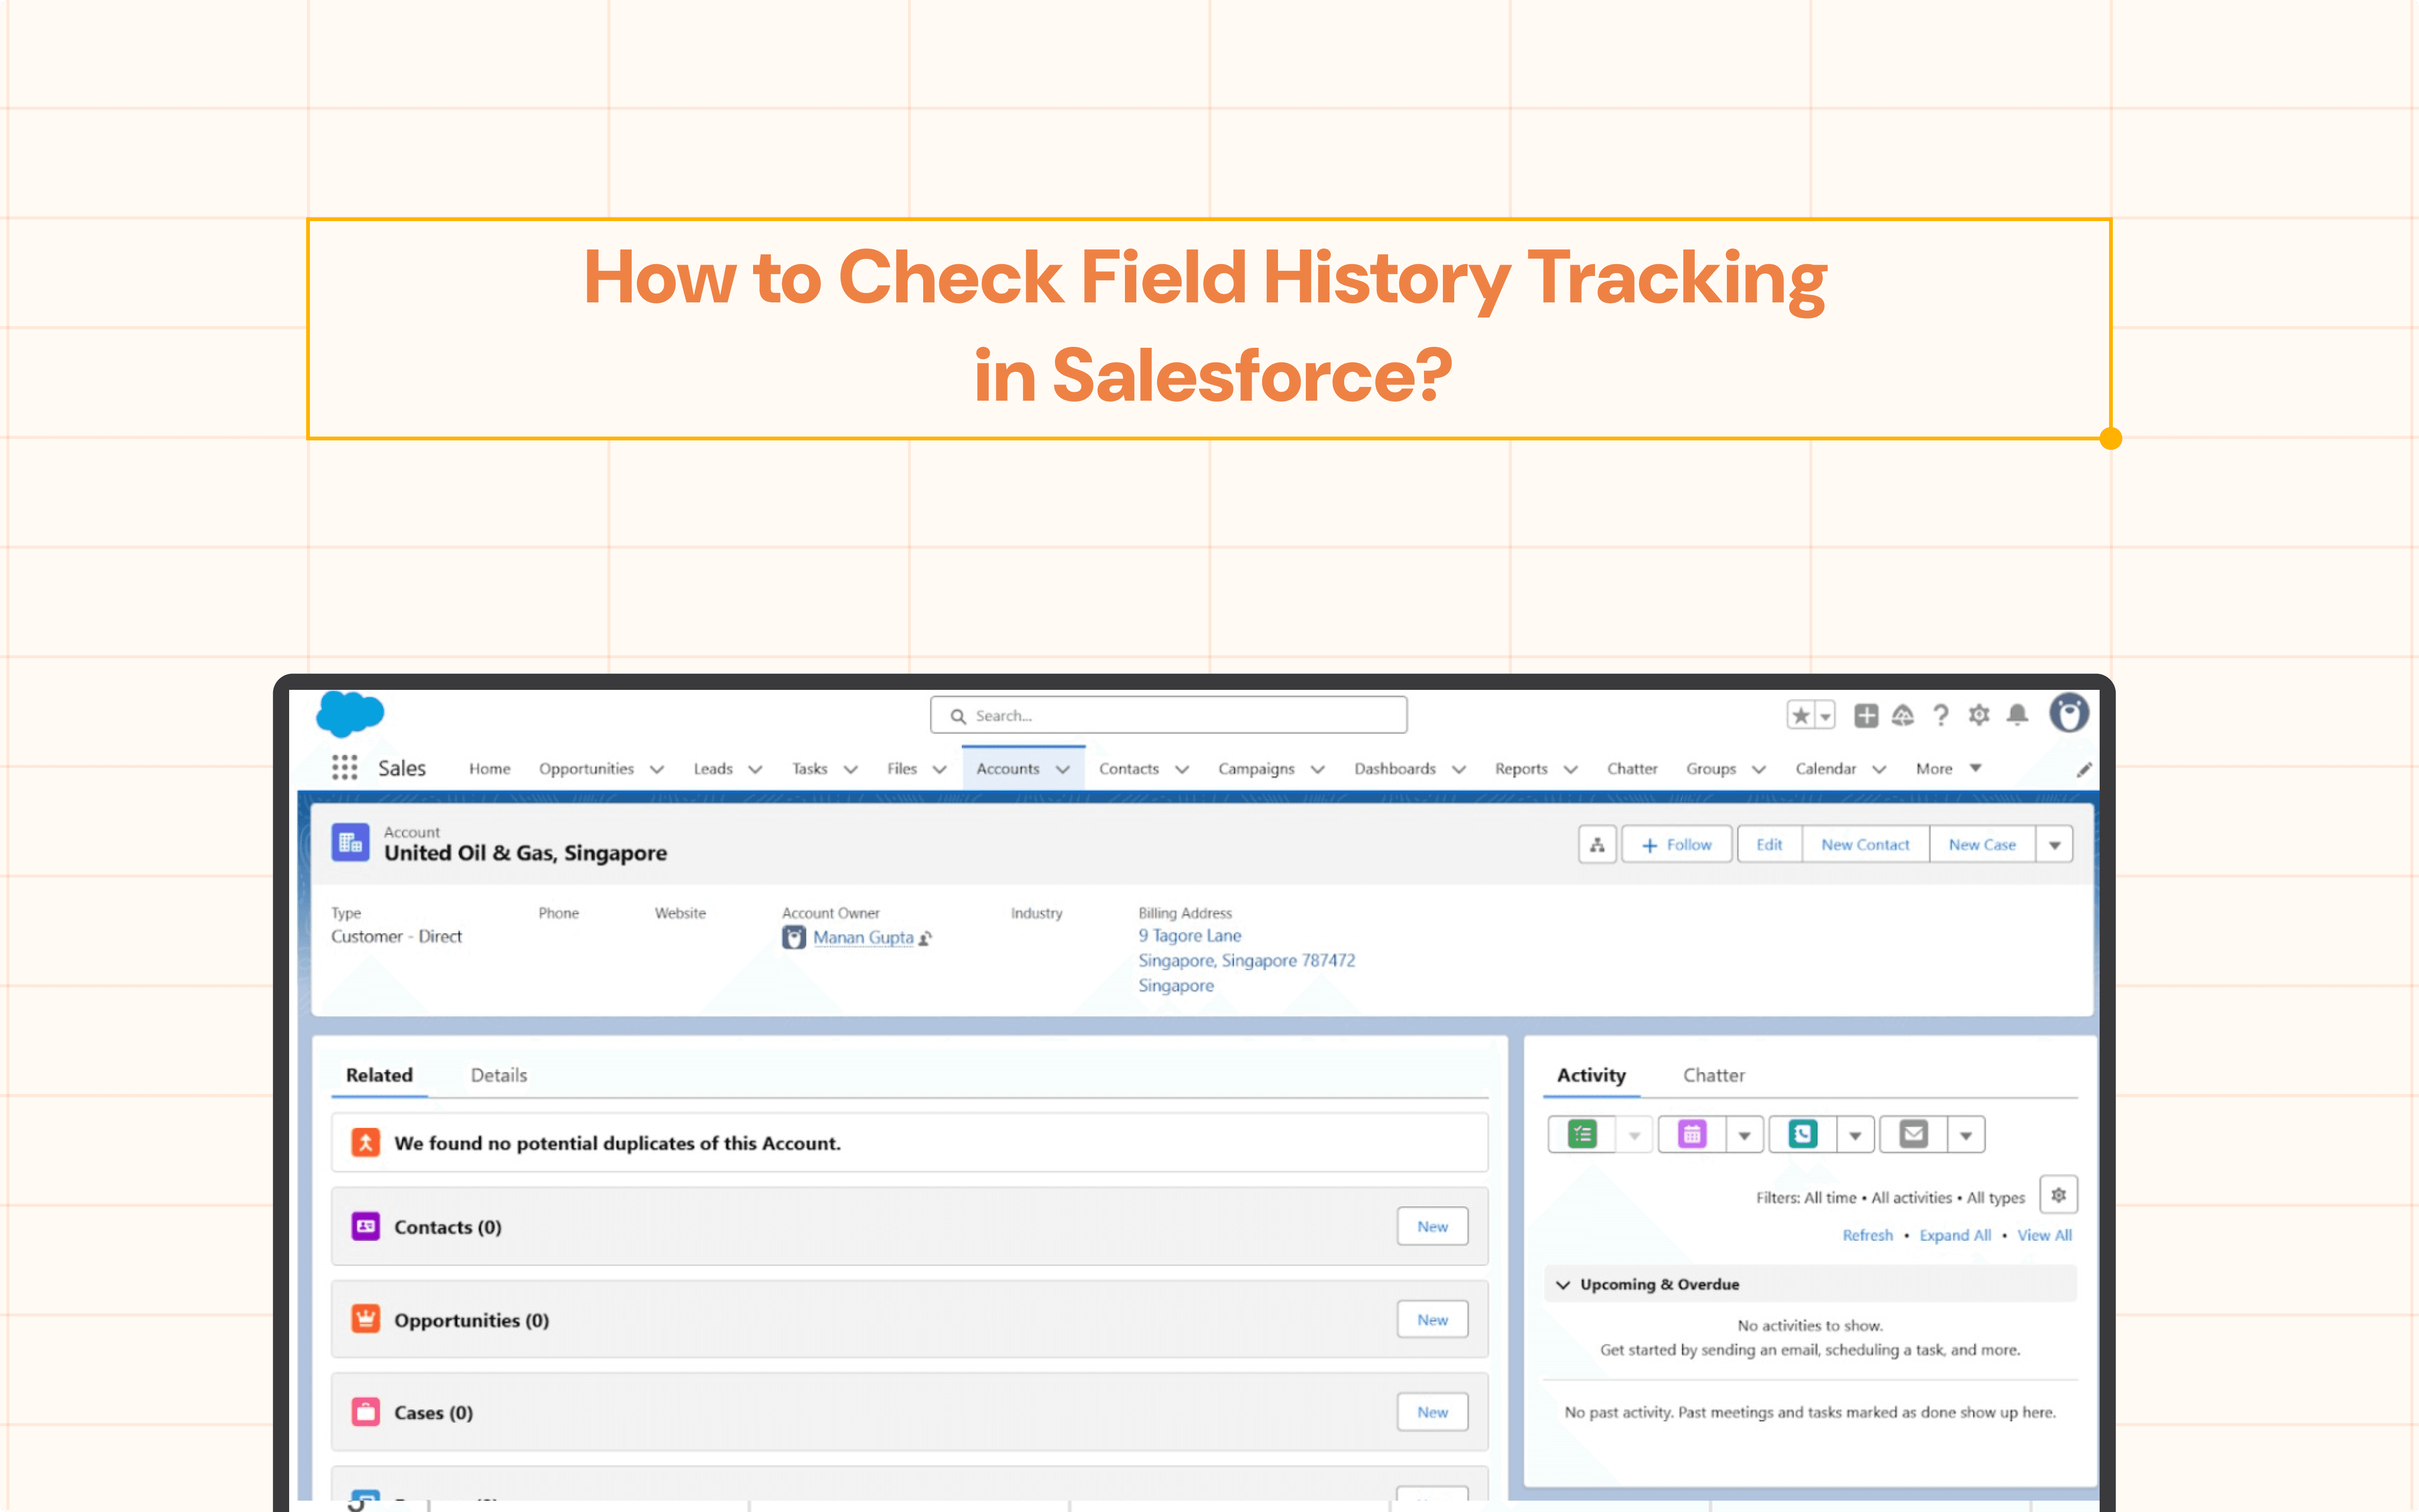The width and height of the screenshot is (2419, 1512).
Task: Click the pencil icon to edit navigation
Action: click(2084, 769)
